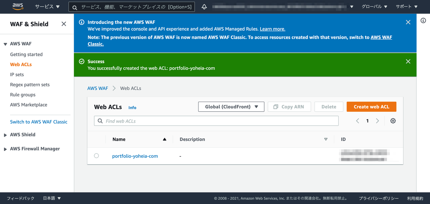Select Web ACLs in sidebar

coord(21,64)
